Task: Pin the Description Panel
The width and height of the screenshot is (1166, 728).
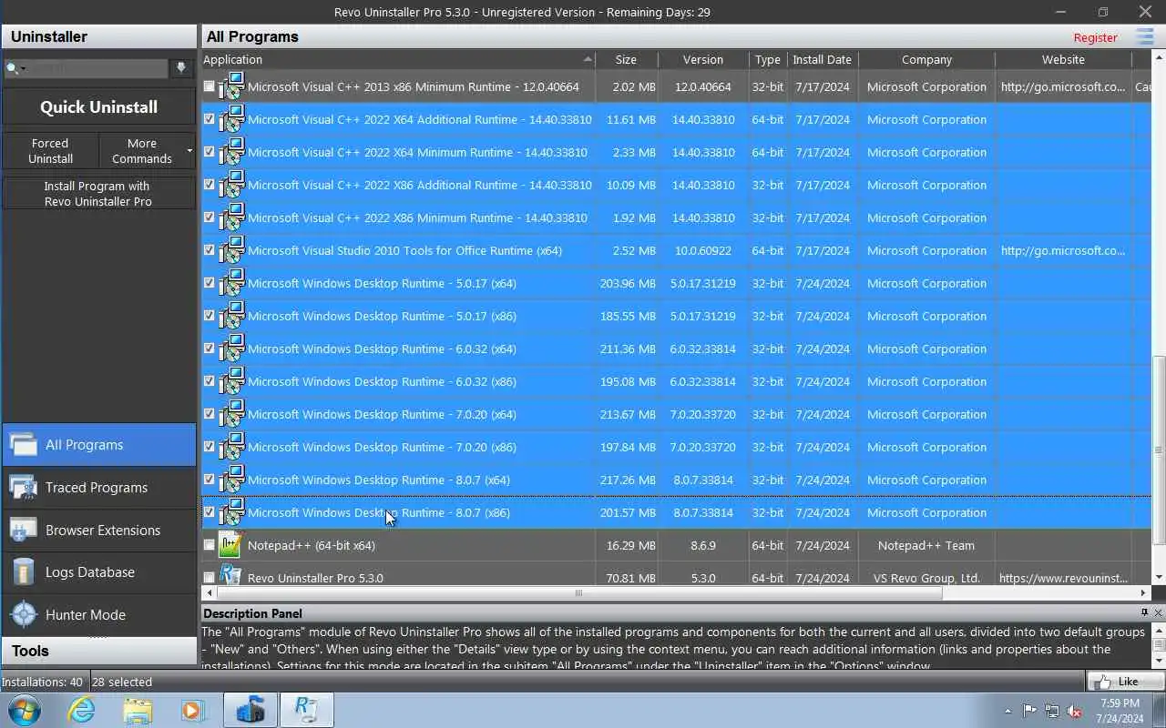Action: (1145, 612)
